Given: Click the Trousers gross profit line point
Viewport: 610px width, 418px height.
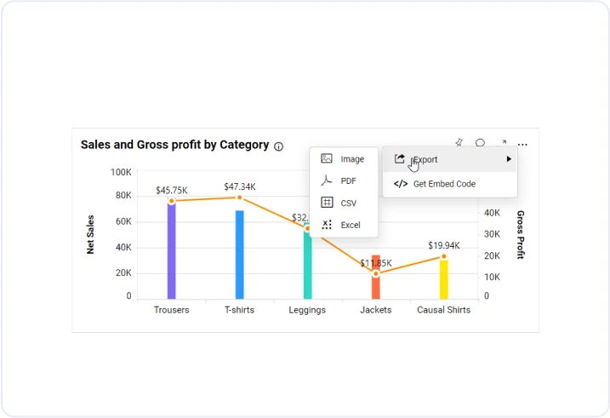Looking at the screenshot, I should (172, 201).
